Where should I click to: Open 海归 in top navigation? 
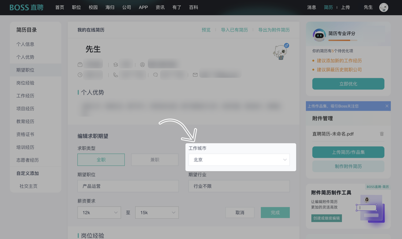(110, 8)
